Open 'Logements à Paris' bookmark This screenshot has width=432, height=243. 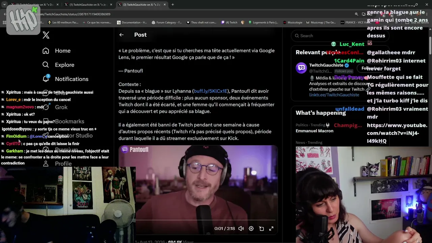(x=263, y=23)
